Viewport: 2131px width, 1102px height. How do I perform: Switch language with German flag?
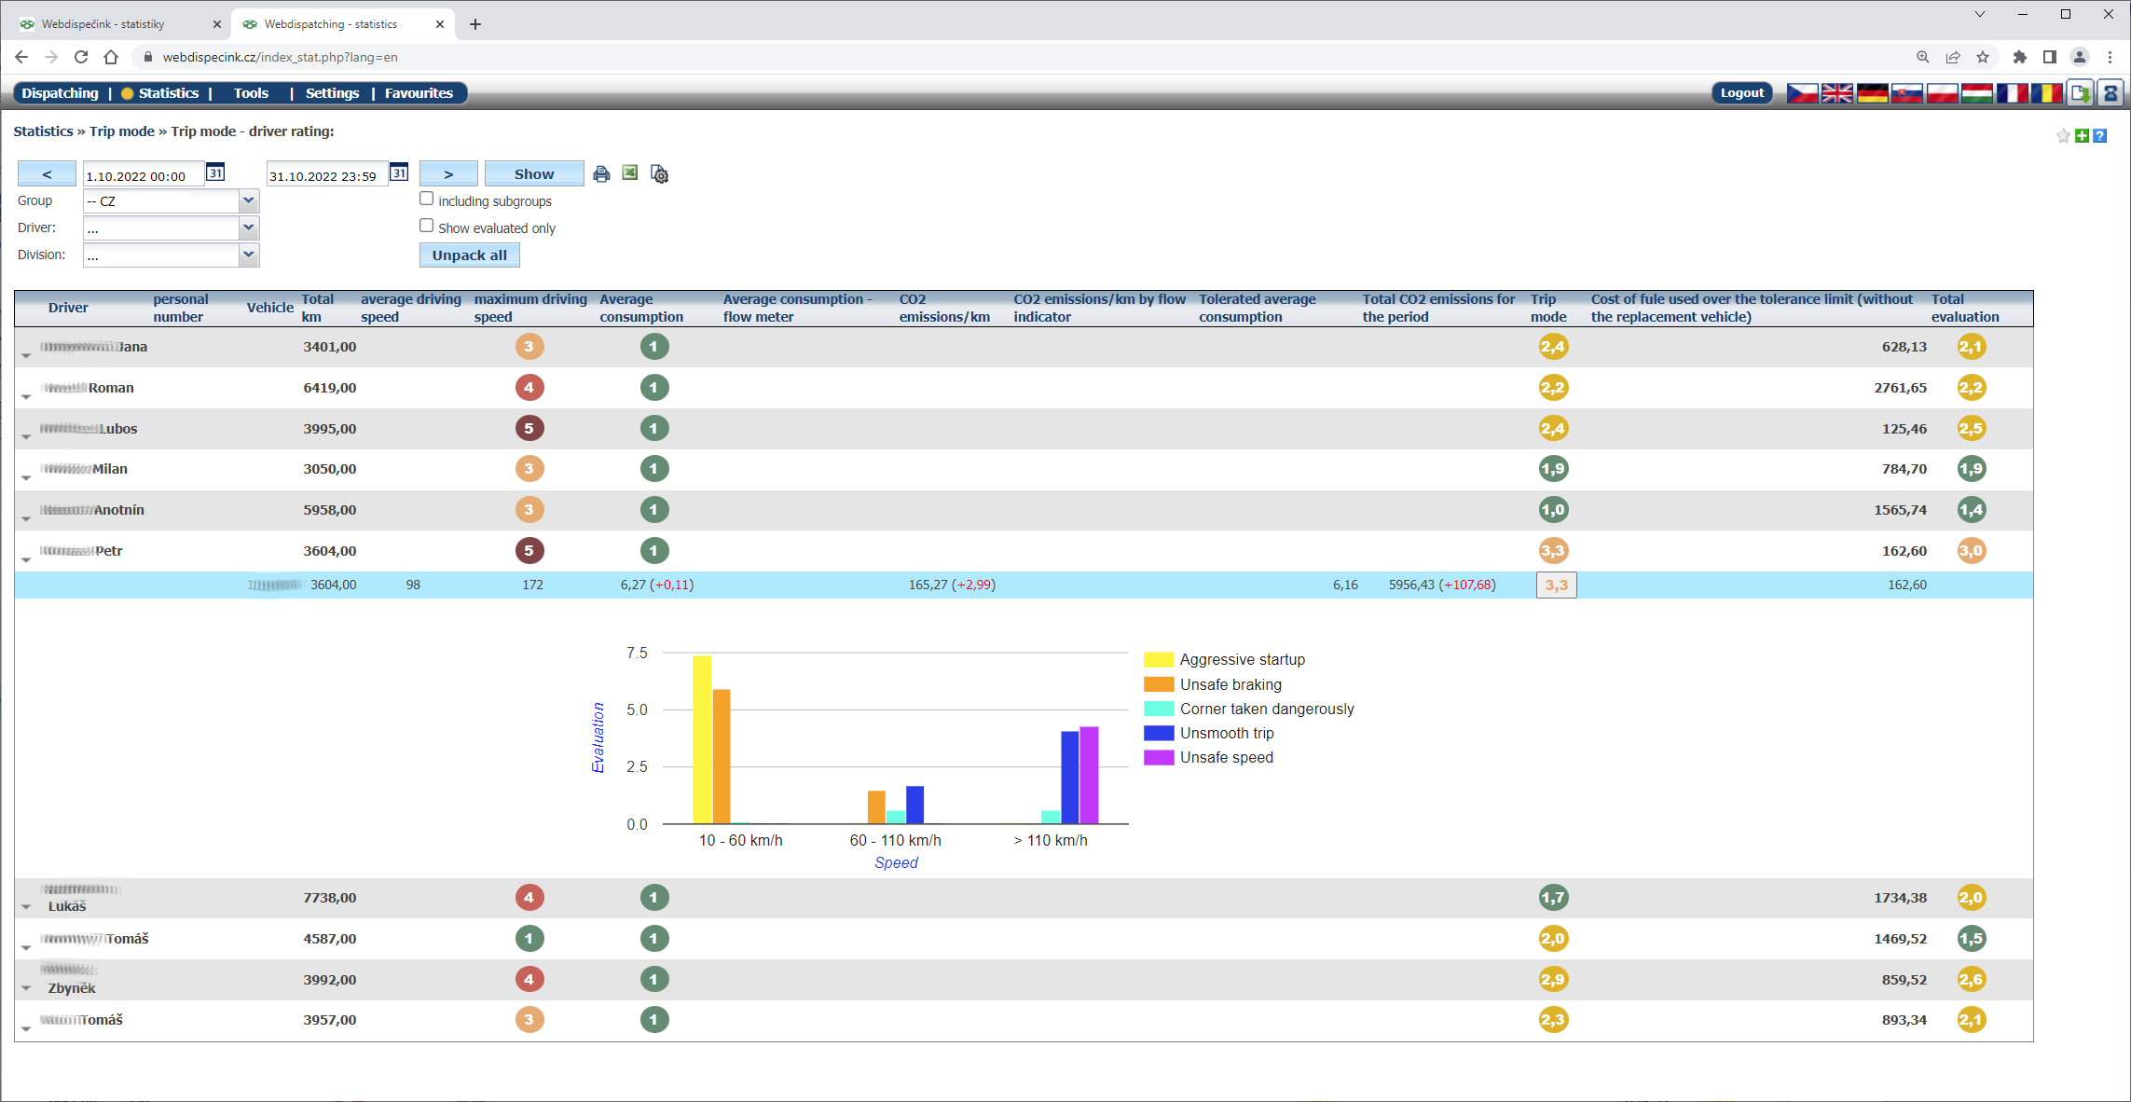pos(1872,93)
